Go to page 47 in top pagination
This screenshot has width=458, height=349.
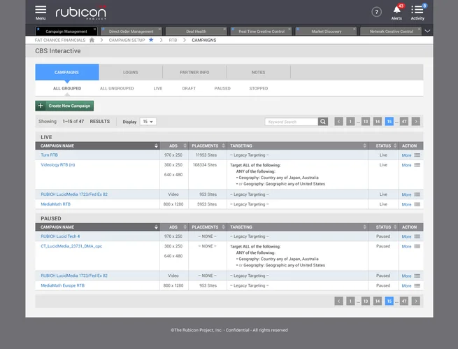(404, 122)
